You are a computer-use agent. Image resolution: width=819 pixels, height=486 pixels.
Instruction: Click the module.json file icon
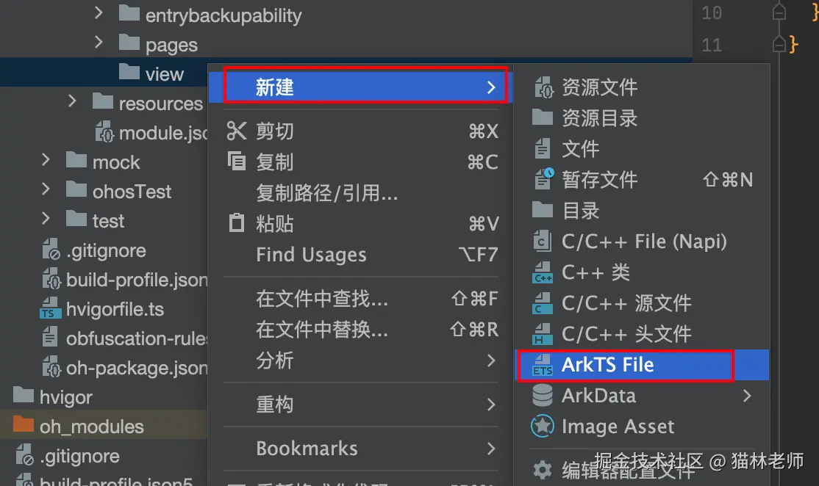tap(104, 131)
